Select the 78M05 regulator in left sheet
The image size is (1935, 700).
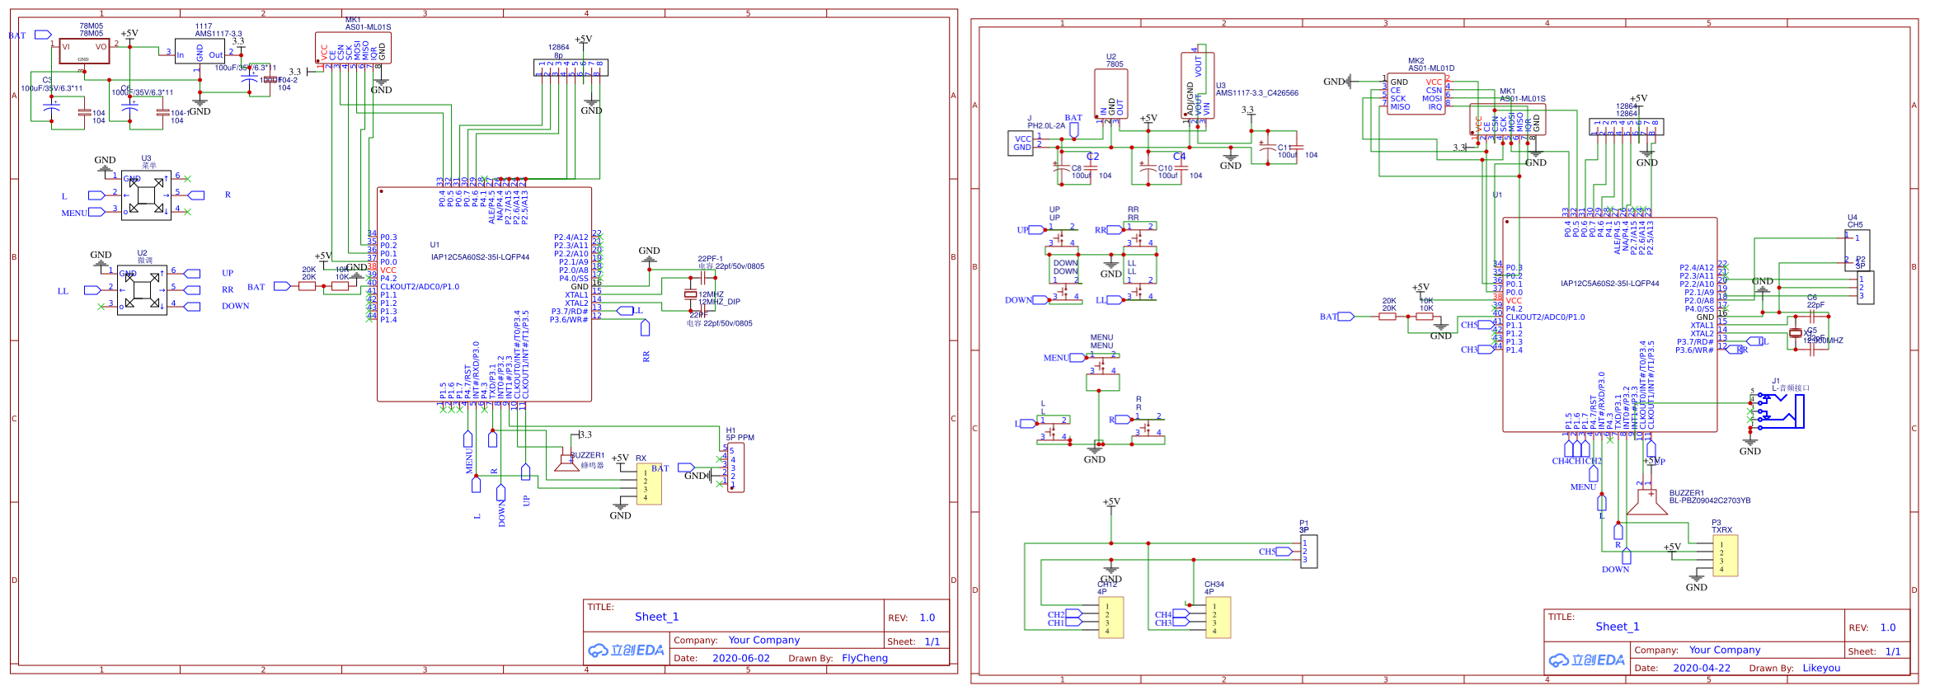(83, 51)
